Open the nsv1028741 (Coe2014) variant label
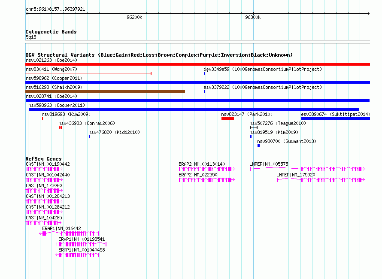382x279 pixels. point(52,96)
